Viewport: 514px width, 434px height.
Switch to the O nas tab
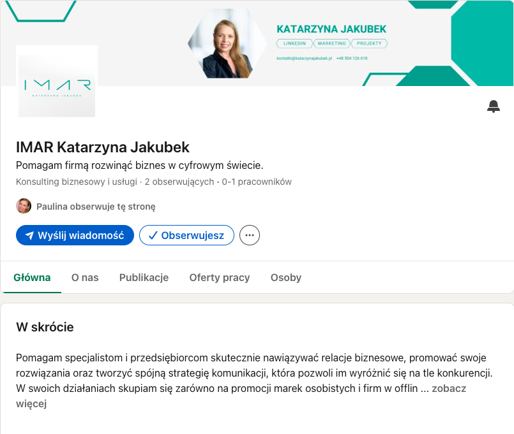click(84, 277)
